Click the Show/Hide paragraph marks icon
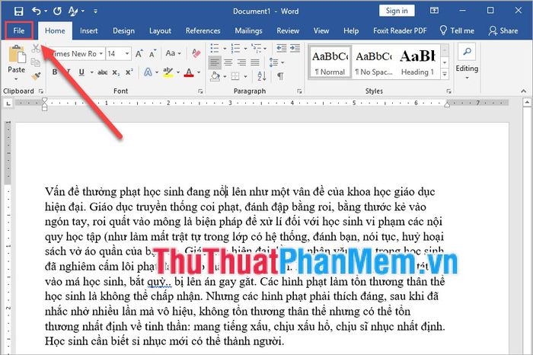 (x=280, y=77)
